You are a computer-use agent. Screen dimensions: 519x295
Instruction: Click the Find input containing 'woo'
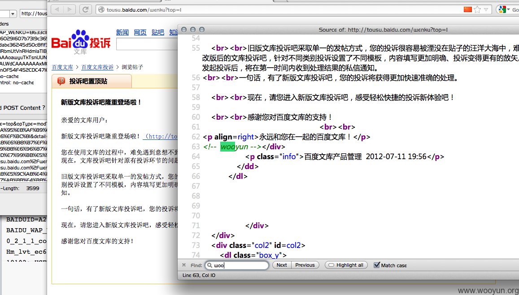[236, 265]
